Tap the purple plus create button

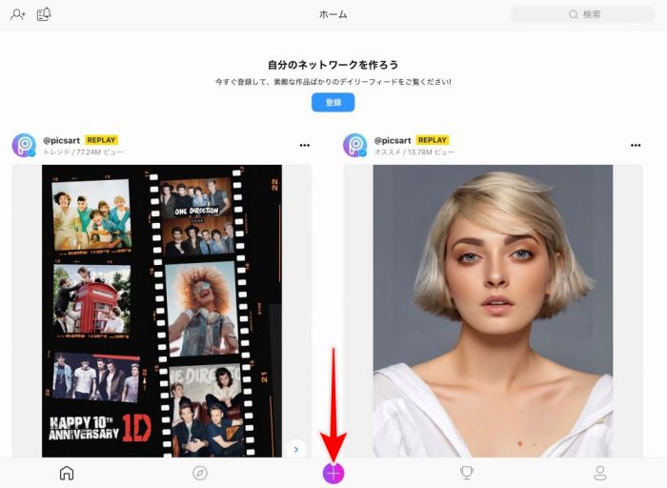pos(333,473)
